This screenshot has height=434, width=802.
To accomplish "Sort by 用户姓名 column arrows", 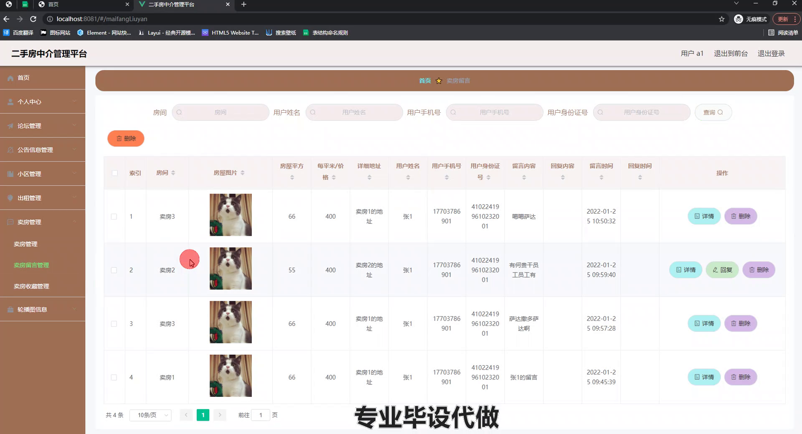I will [408, 177].
